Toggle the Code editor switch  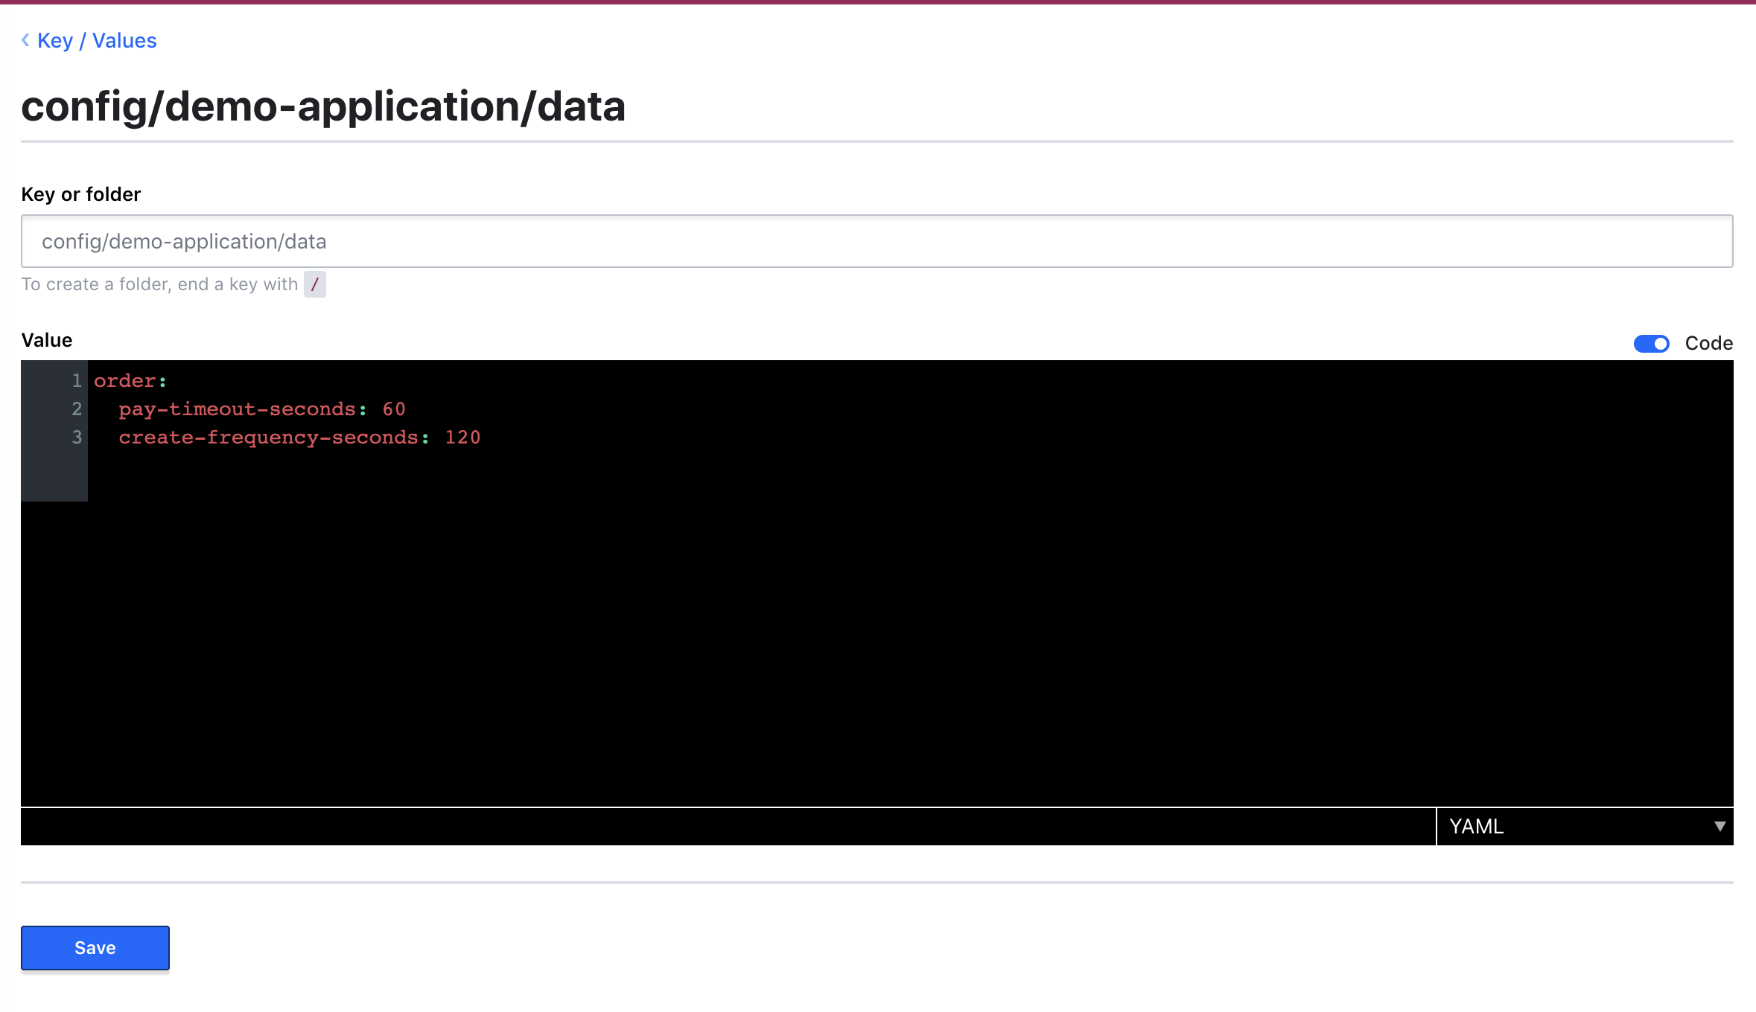click(x=1651, y=343)
